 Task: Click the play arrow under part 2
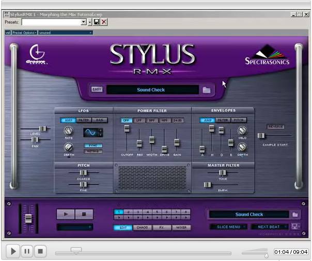click(x=129, y=218)
